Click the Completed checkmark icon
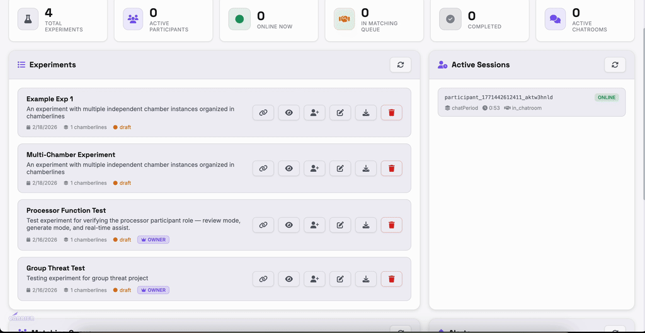The image size is (645, 333). pos(450,20)
